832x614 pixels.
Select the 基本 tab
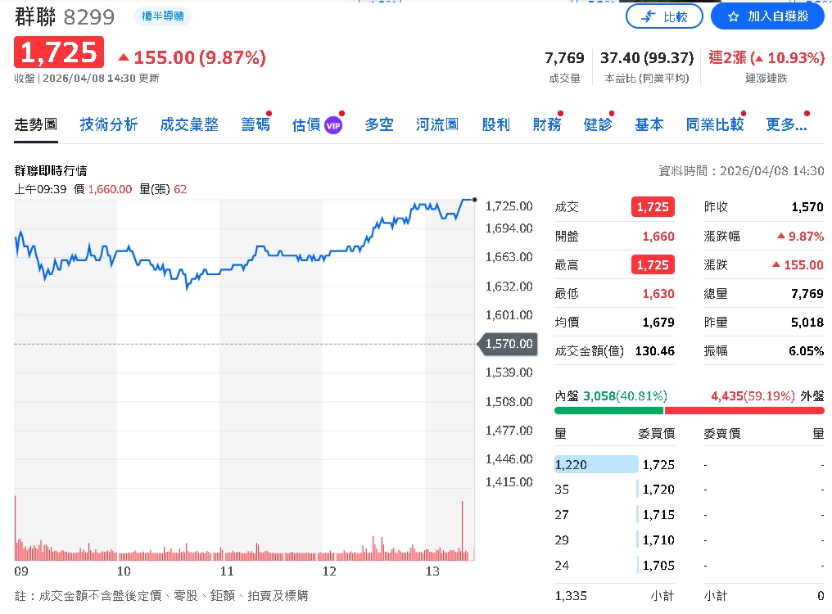pyautogui.click(x=649, y=124)
